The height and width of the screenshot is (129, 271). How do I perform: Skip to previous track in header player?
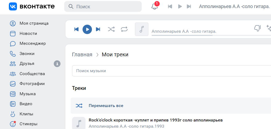pyautogui.click(x=170, y=6)
